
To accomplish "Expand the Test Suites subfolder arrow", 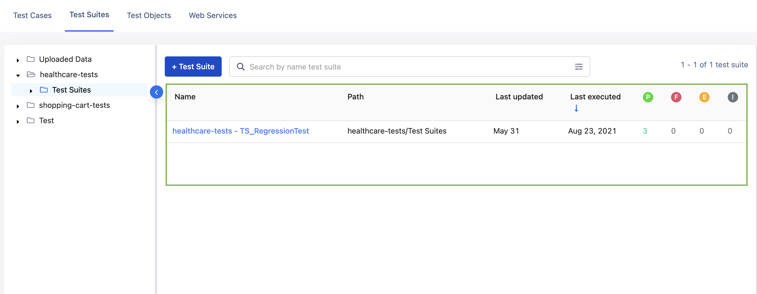I will pos(31,91).
